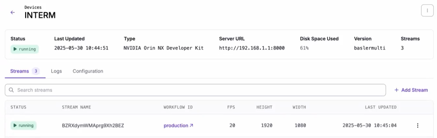The height and width of the screenshot is (138, 437).
Task: Click the Last Updated column header
Action: click(381, 107)
